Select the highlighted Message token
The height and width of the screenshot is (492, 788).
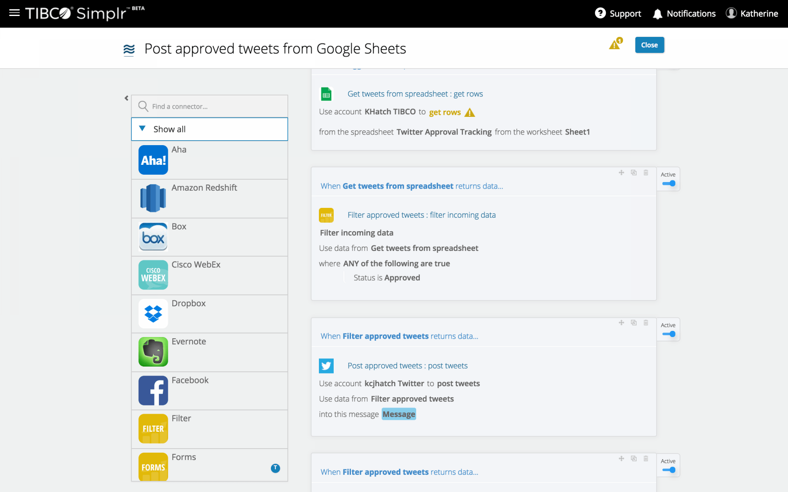[398, 414]
